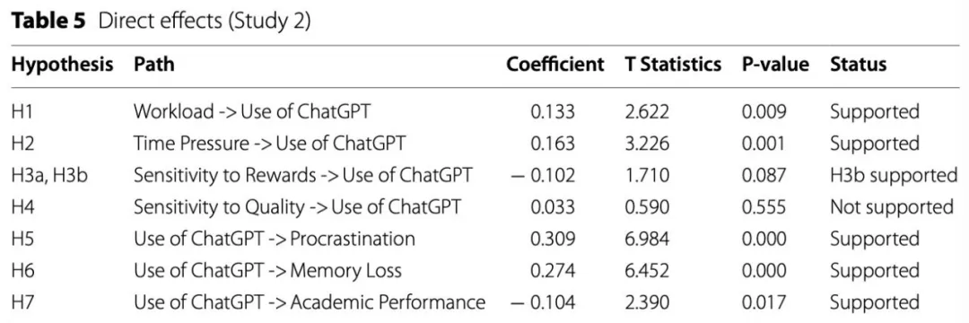
Task: Click the Coefficient column header
Action: [555, 65]
